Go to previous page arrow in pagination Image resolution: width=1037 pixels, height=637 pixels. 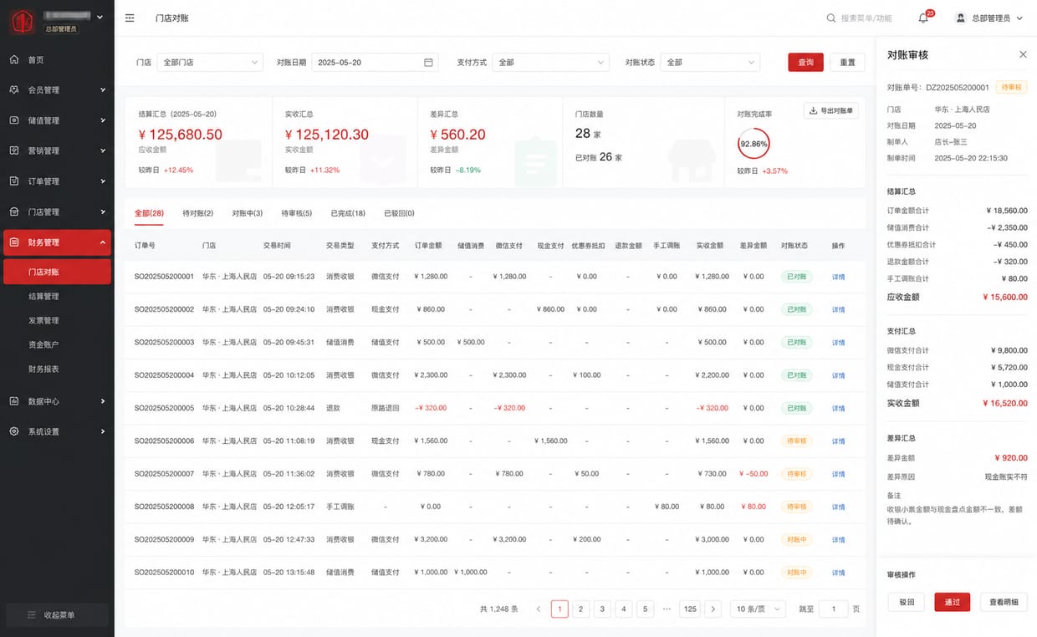coord(539,609)
